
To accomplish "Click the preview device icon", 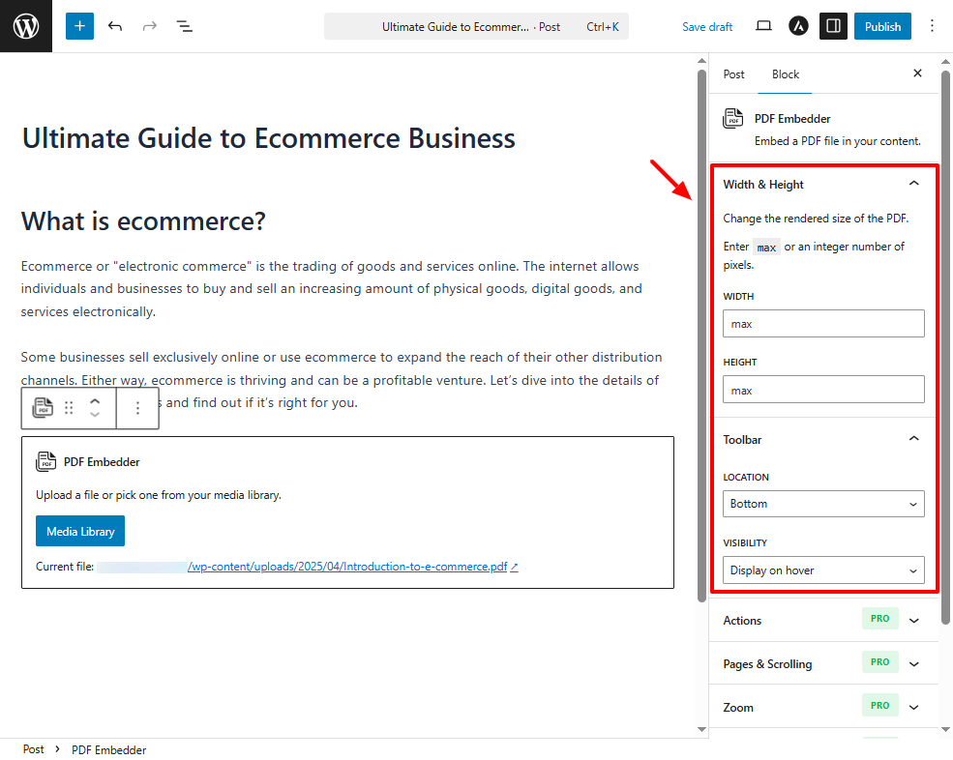I will tap(763, 26).
